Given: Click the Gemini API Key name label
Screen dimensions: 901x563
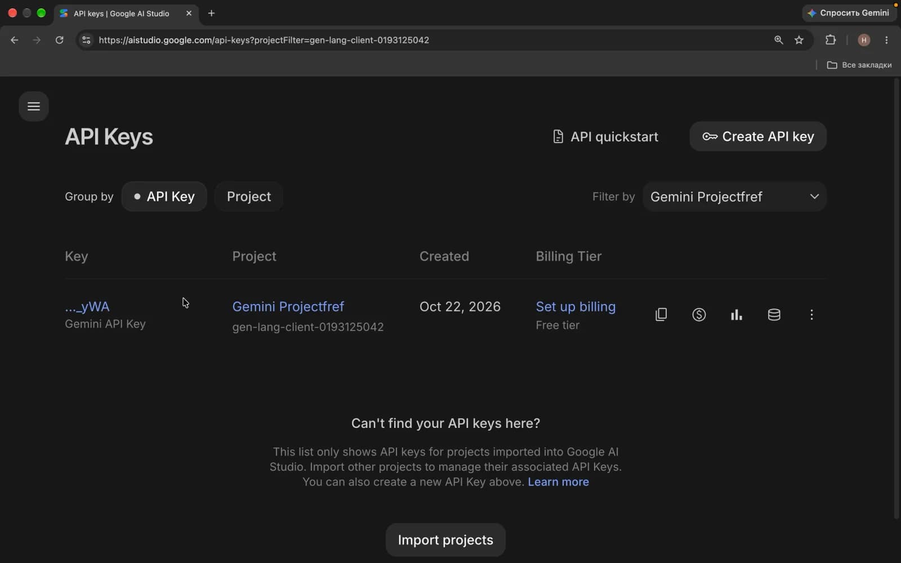Looking at the screenshot, I should (x=105, y=324).
